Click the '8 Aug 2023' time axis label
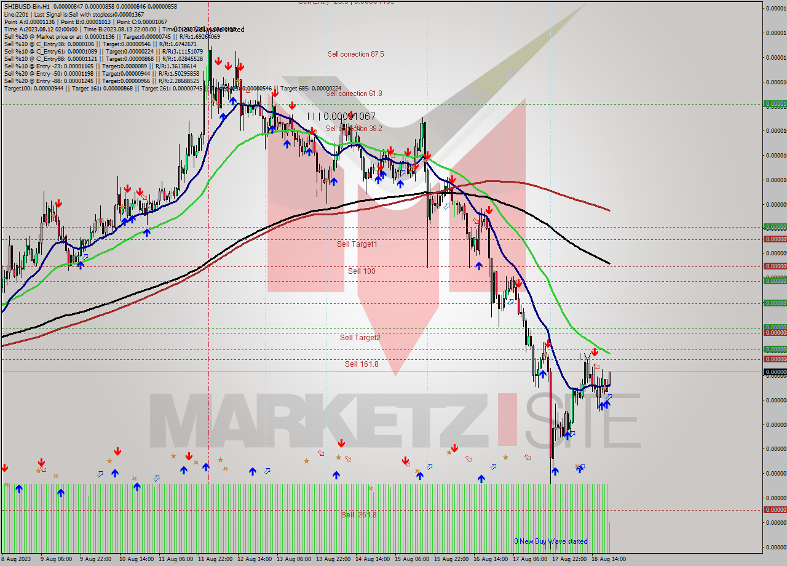The width and height of the screenshot is (787, 566). tap(17, 559)
